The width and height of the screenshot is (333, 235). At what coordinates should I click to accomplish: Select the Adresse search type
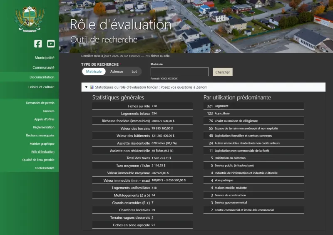pyautogui.click(x=117, y=72)
